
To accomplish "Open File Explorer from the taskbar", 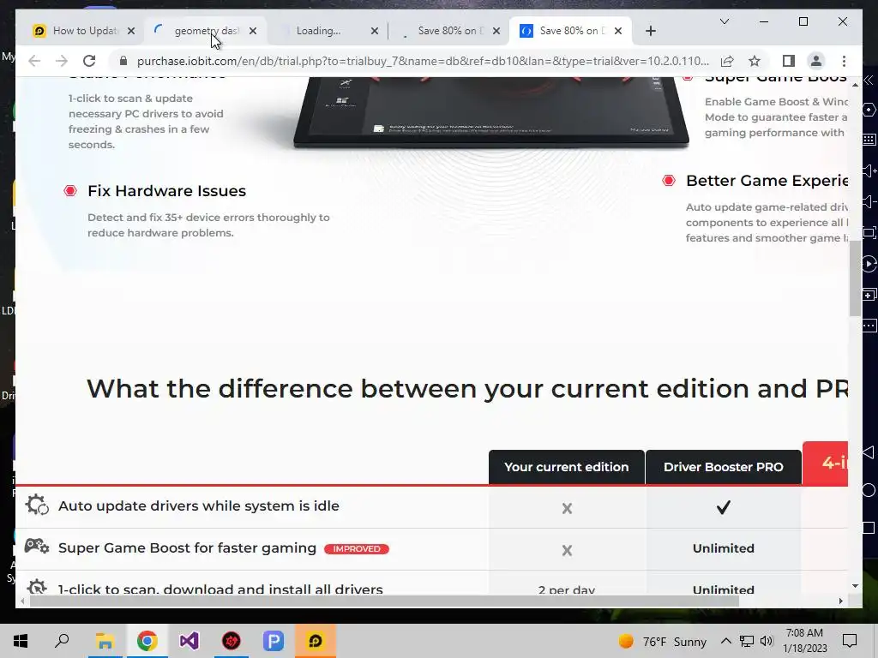I will pyautogui.click(x=105, y=641).
